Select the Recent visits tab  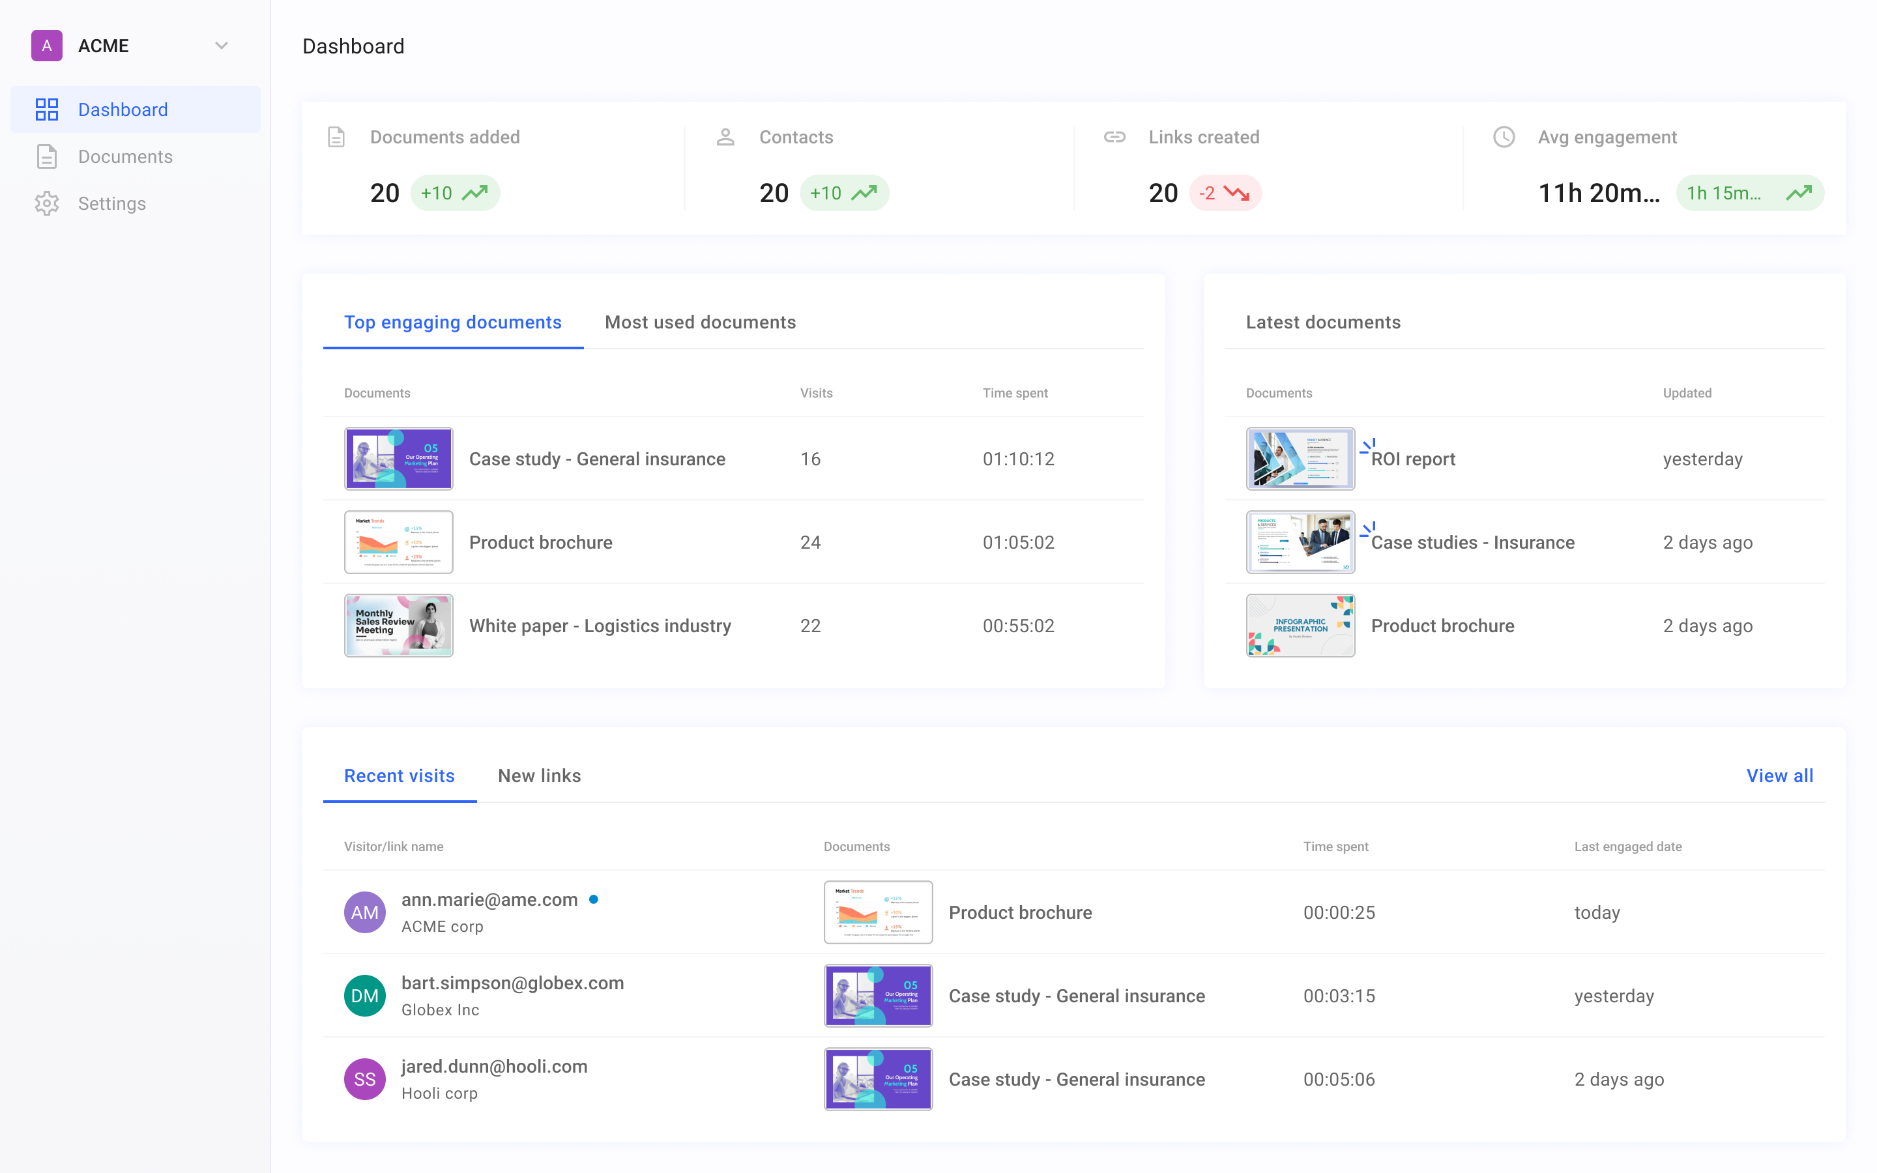(399, 775)
